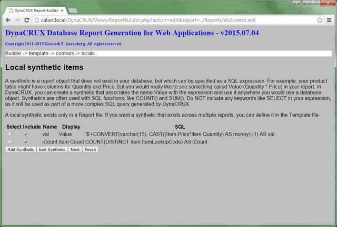Screen dimensions: 337x227
Task: Select the radio button for iCount row
Action: coord(9,142)
